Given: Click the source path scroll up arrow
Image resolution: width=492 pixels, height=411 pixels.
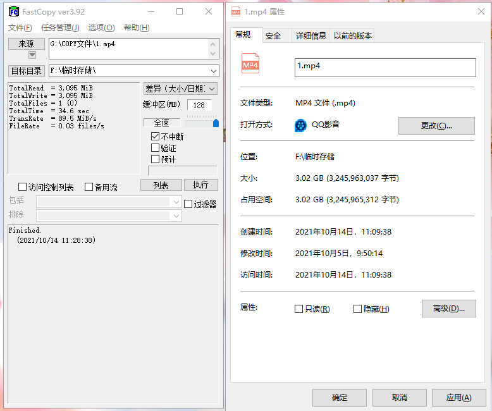Looking at the screenshot, I should pyautogui.click(x=212, y=44).
